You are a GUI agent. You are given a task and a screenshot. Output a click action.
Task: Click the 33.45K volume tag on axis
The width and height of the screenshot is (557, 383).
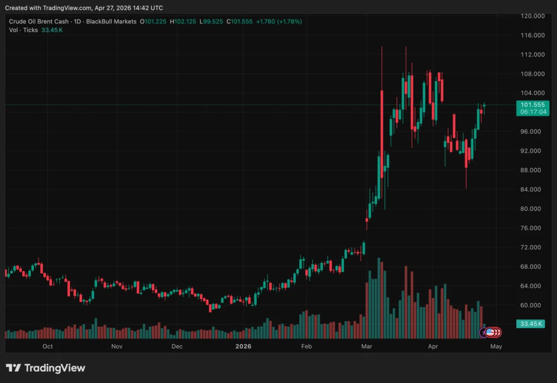click(531, 324)
